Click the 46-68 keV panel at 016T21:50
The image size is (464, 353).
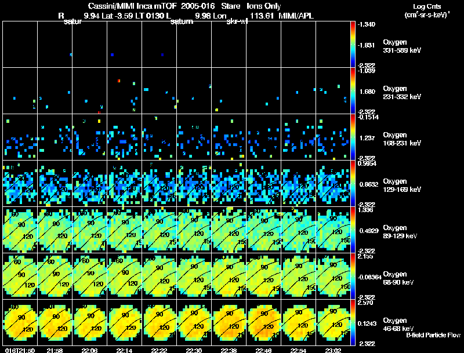(x=20, y=322)
